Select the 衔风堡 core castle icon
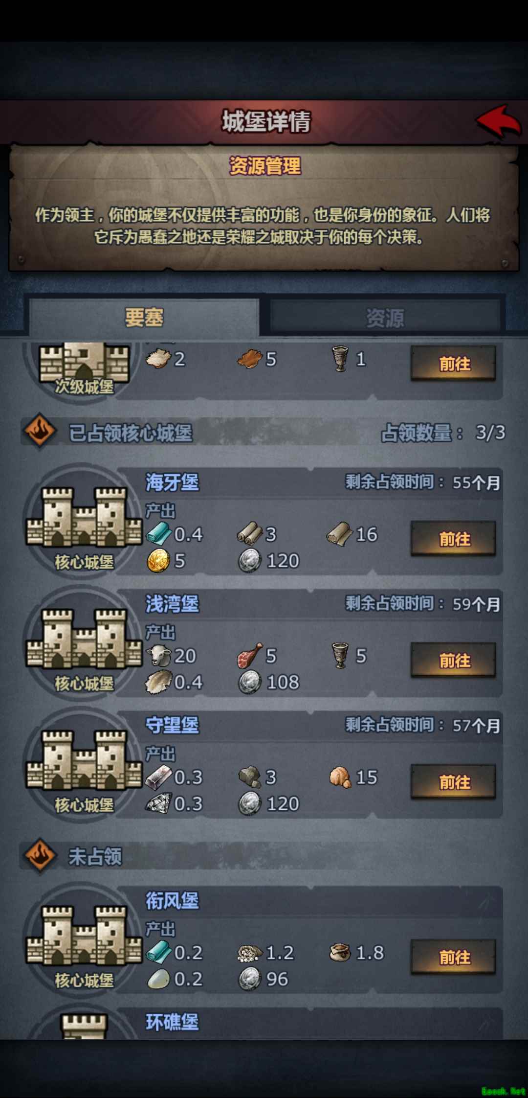The width and height of the screenshot is (528, 1098). pyautogui.click(x=83, y=936)
